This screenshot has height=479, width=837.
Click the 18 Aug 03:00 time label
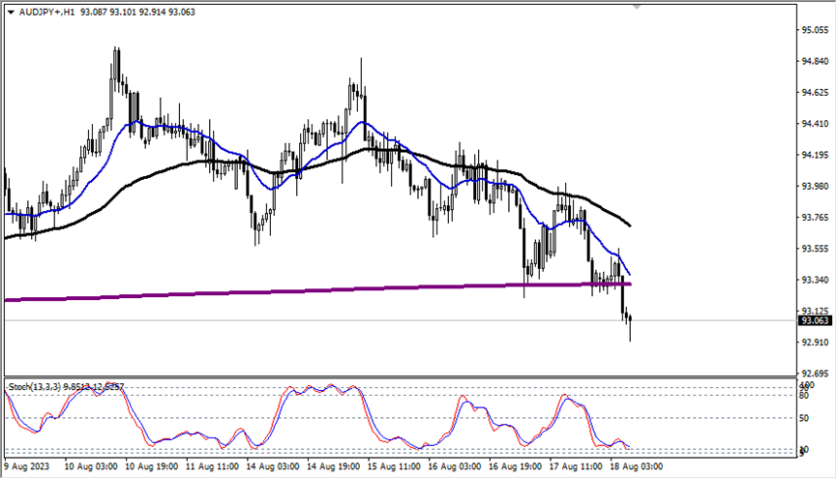pos(635,466)
